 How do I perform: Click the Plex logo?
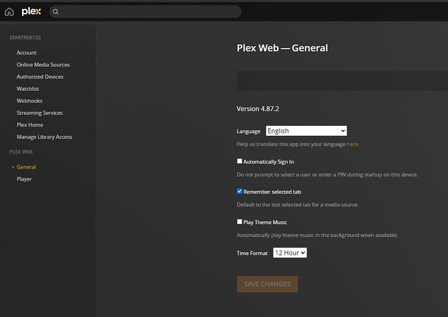coord(31,11)
